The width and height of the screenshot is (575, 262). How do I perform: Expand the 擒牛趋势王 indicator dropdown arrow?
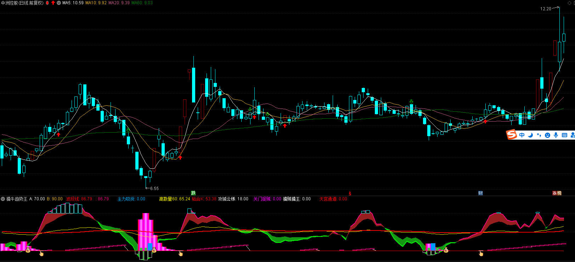point(3,199)
